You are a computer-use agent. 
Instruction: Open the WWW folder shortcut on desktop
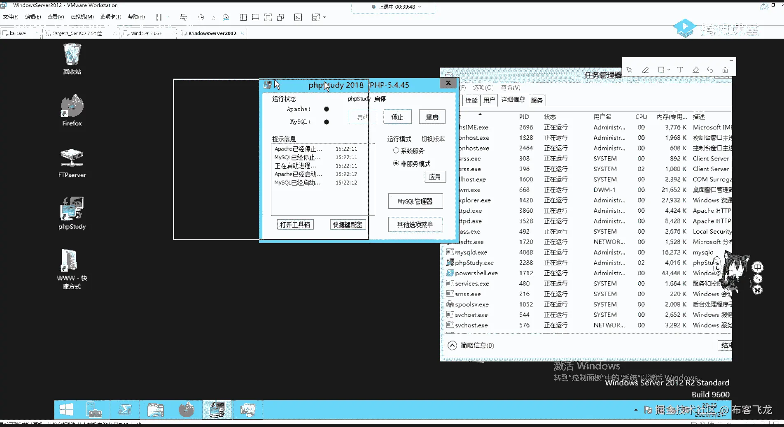(x=72, y=269)
